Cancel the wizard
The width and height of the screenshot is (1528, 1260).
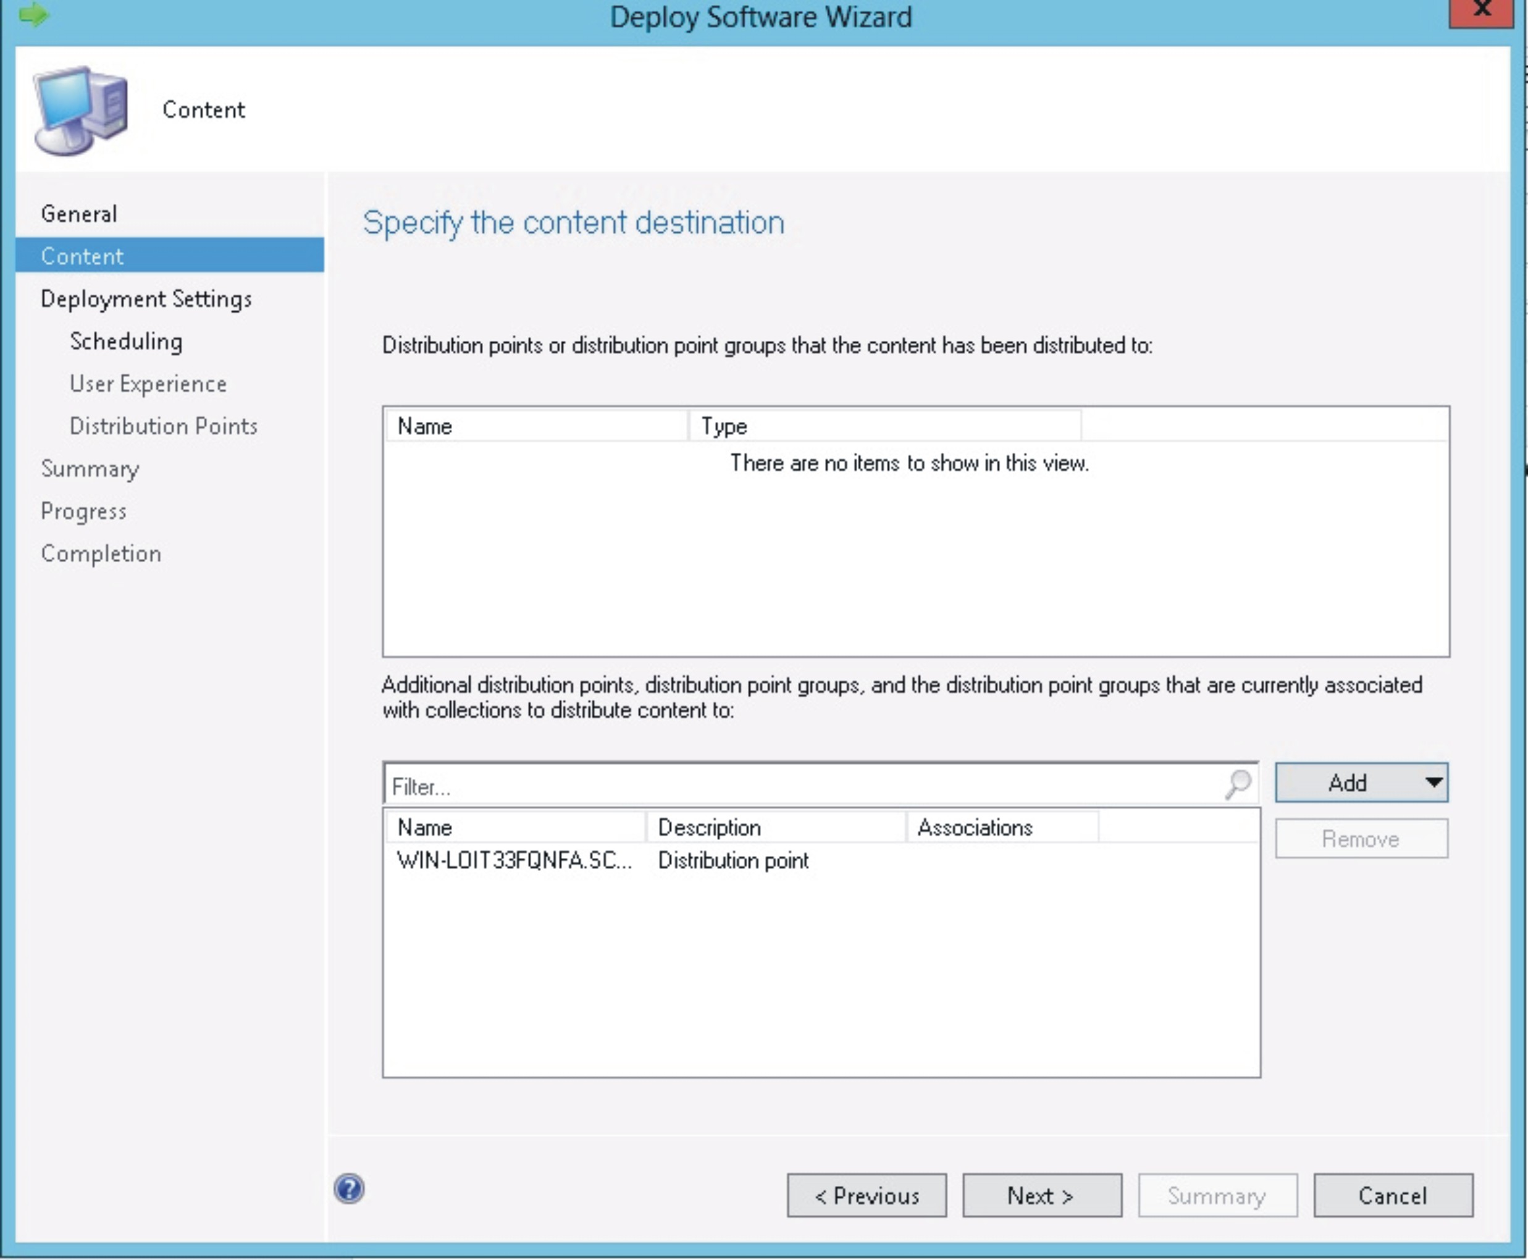tap(1393, 1195)
